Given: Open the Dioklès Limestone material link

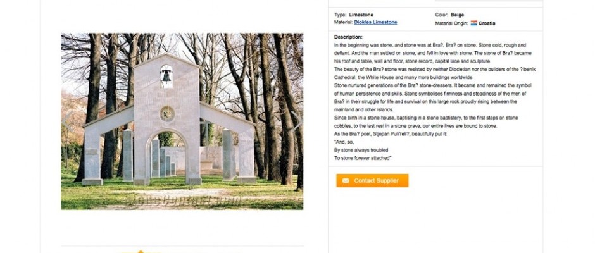Looking at the screenshot, I should pos(375,22).
